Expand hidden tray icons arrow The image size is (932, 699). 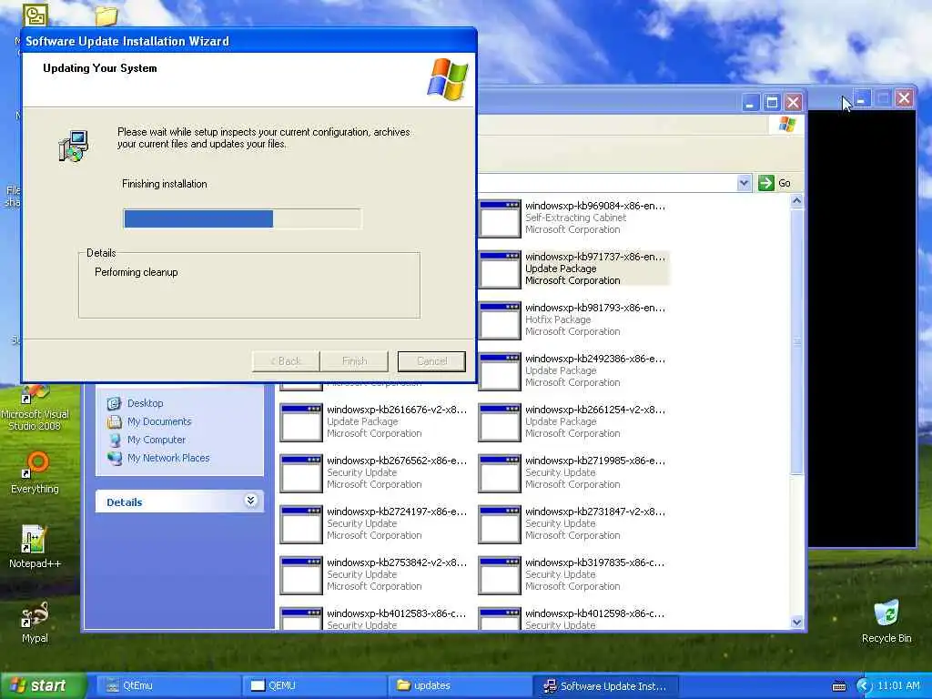(864, 686)
